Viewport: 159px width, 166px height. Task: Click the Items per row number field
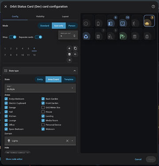(x=68, y=35)
